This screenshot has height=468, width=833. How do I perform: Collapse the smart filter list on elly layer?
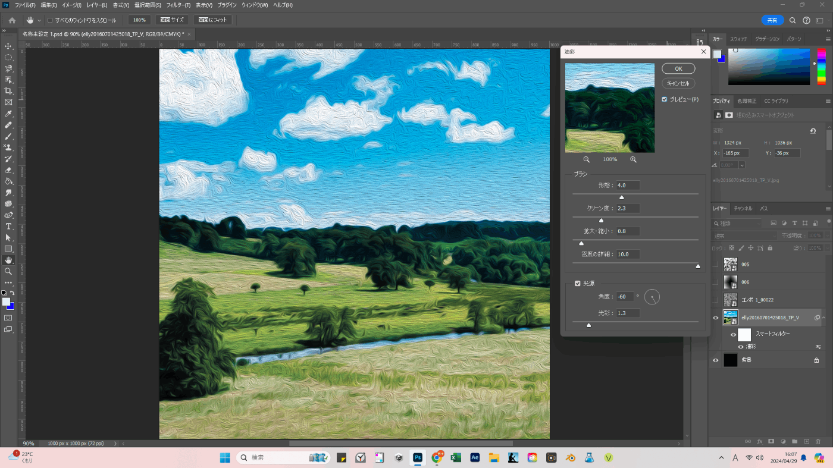pos(824,318)
